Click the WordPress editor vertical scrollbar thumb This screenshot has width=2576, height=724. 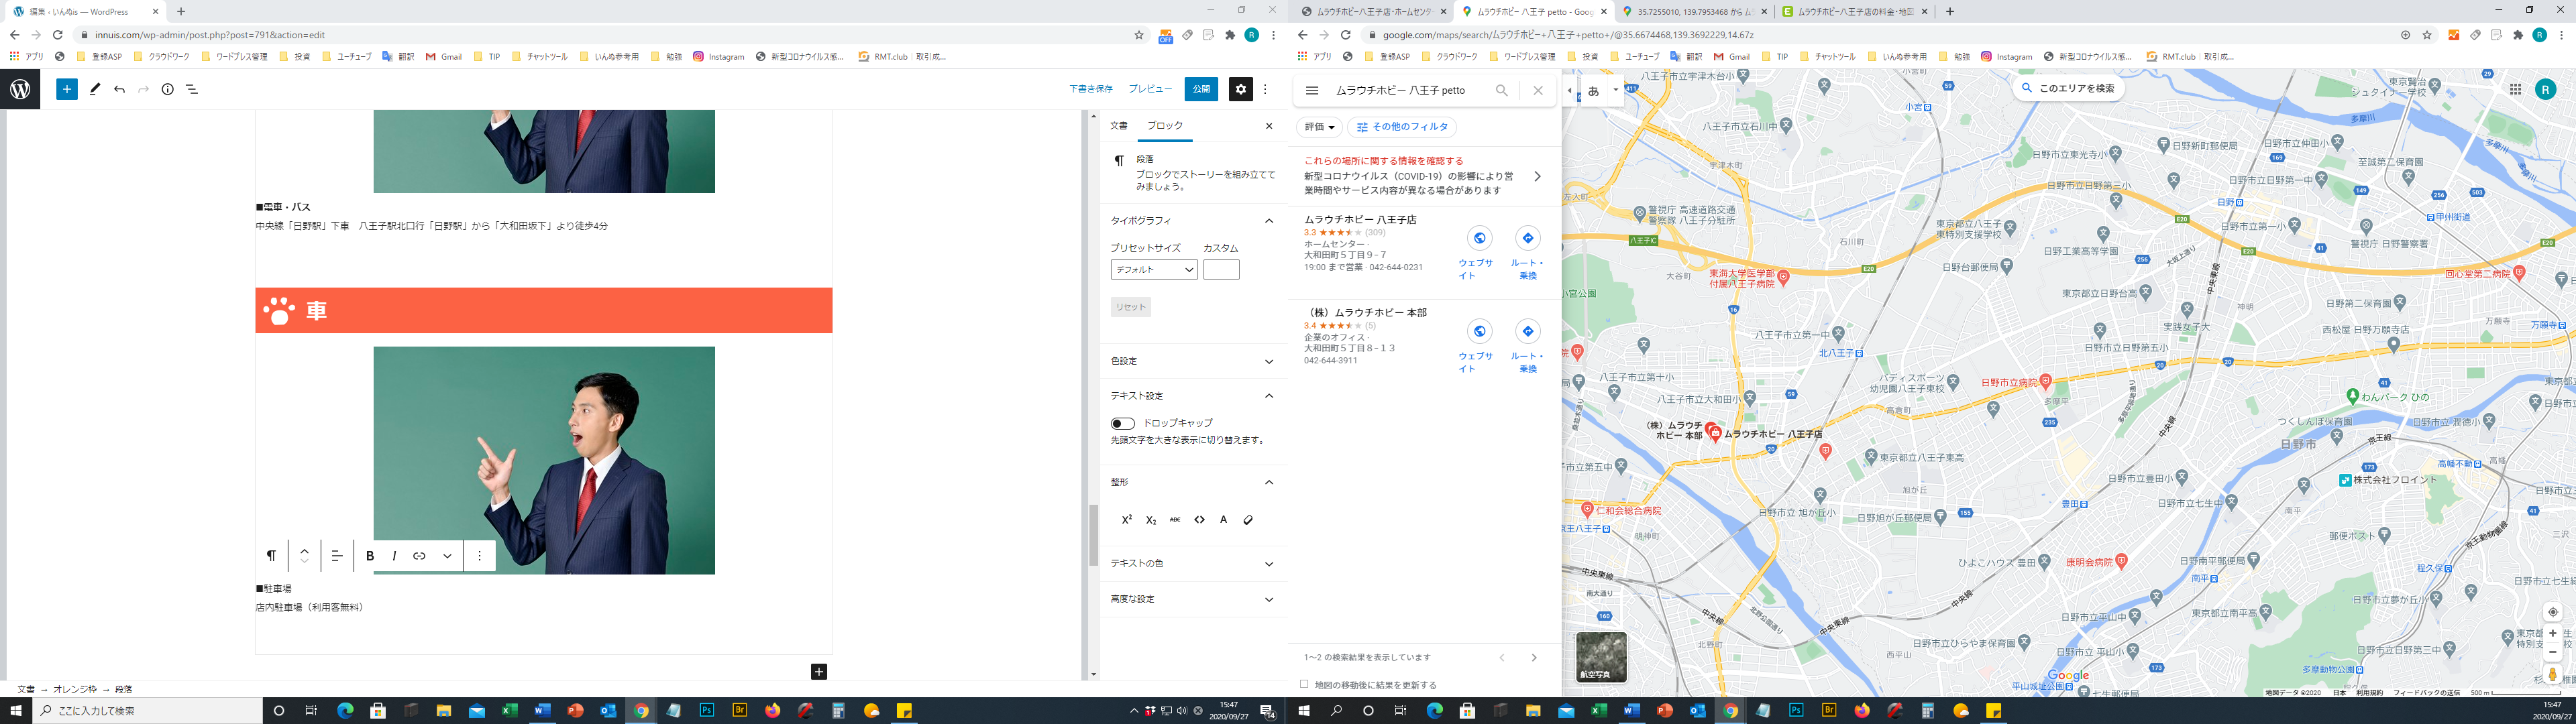(1093, 536)
